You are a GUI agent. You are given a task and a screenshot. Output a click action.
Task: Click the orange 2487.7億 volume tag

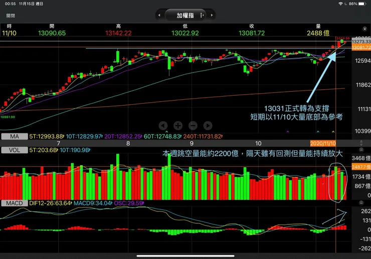pos(361,167)
